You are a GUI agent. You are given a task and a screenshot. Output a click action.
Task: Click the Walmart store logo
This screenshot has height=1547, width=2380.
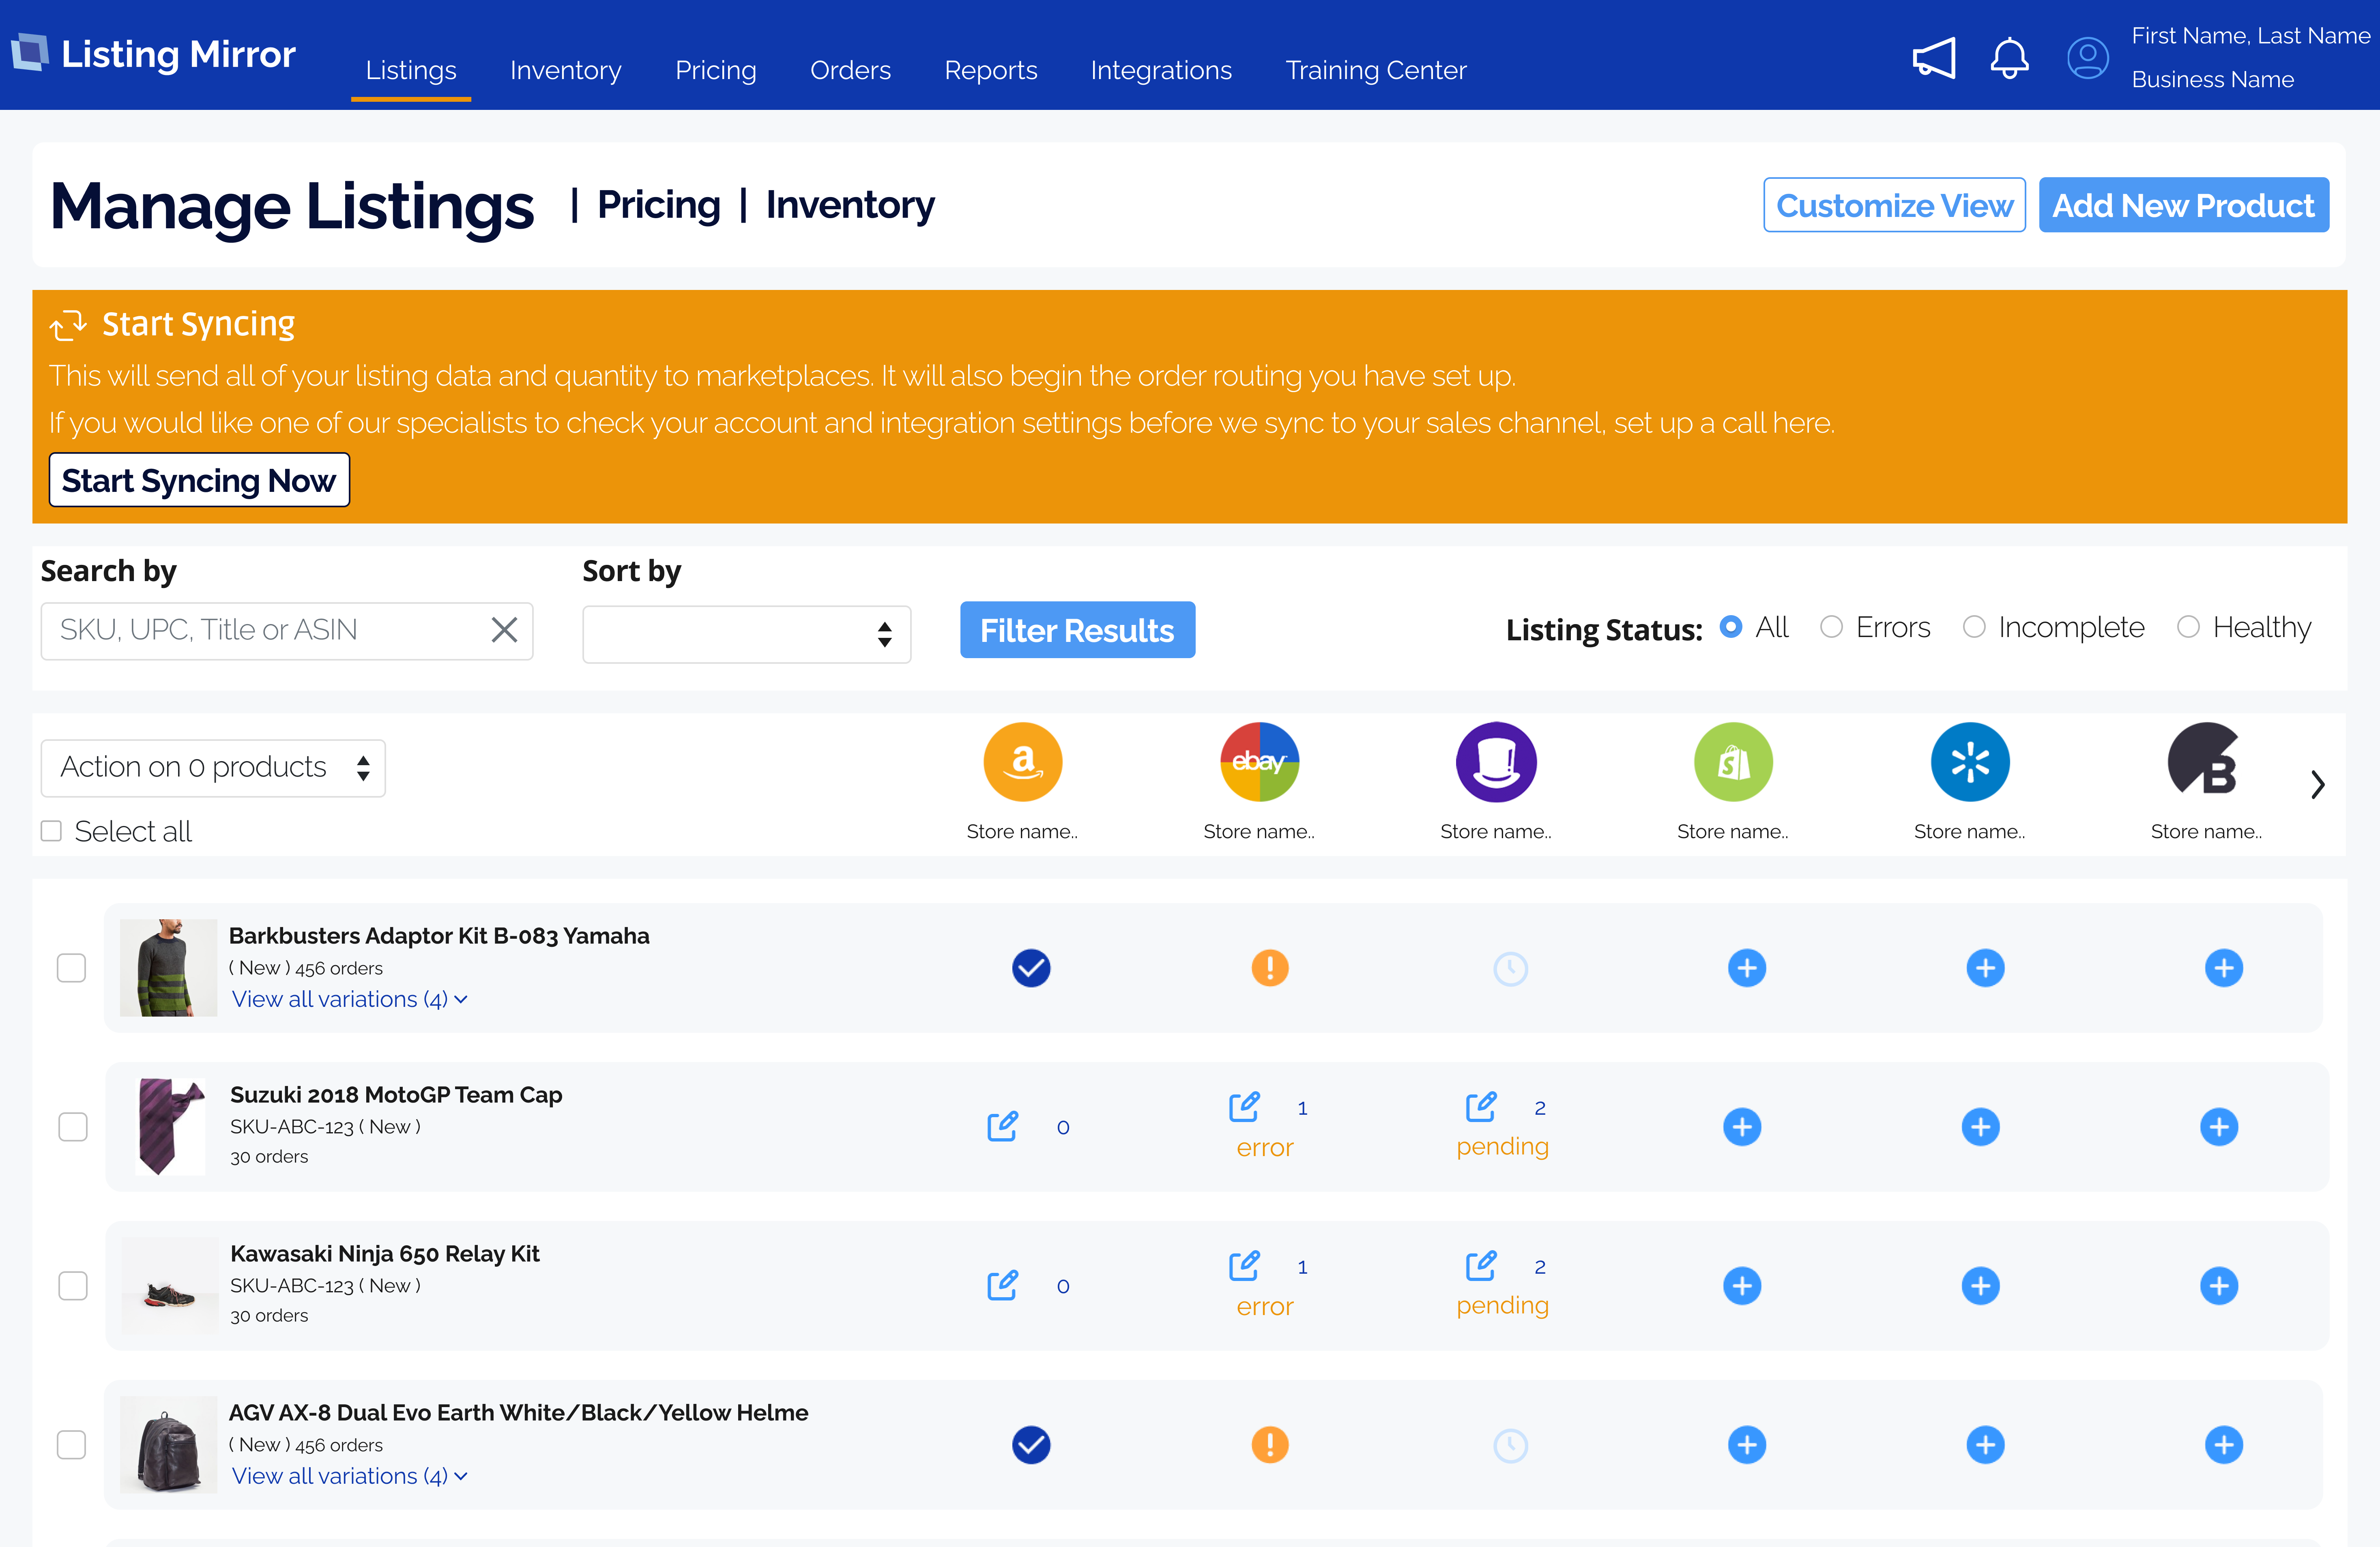coord(1970,762)
